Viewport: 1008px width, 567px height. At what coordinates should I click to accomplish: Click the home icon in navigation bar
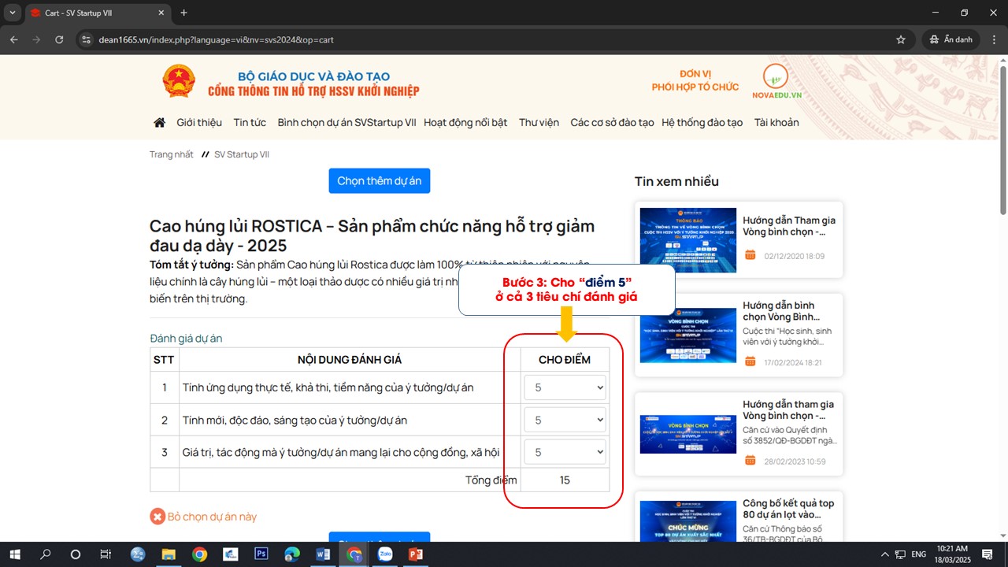pyautogui.click(x=159, y=123)
